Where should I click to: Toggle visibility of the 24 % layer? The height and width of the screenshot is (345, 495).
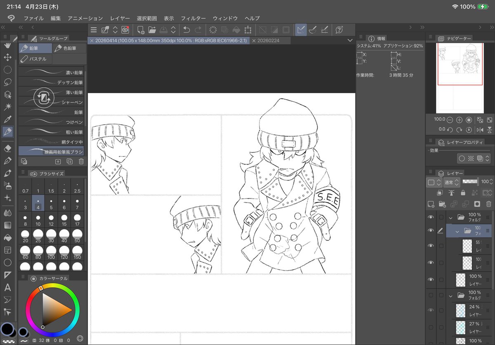pos(431,310)
